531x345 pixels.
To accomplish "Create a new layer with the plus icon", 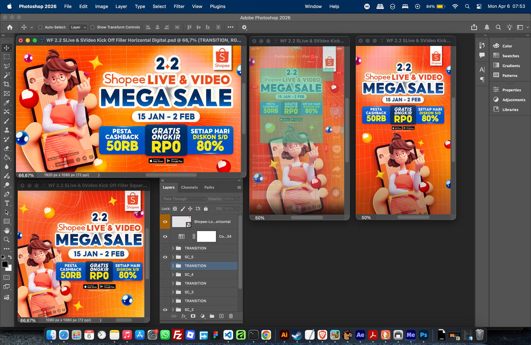I will pos(221,316).
